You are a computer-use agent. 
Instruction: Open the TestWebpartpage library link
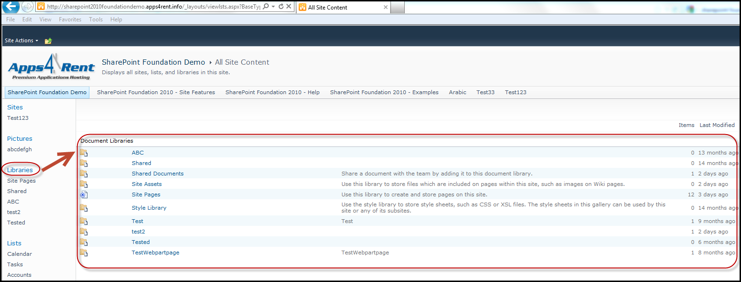click(156, 253)
